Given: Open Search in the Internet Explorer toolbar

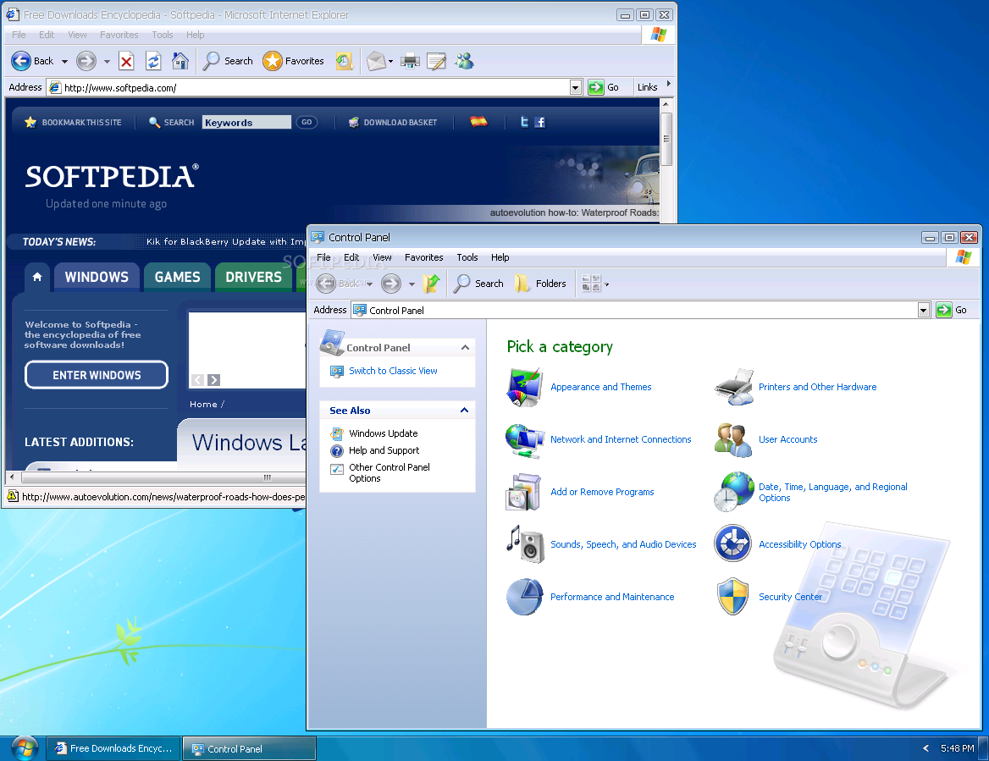Looking at the screenshot, I should (229, 61).
